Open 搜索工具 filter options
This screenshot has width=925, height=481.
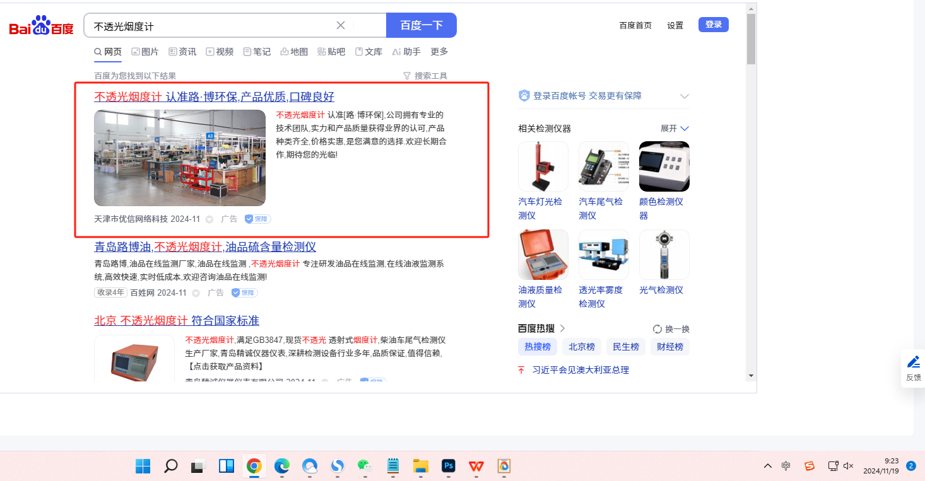(425, 76)
